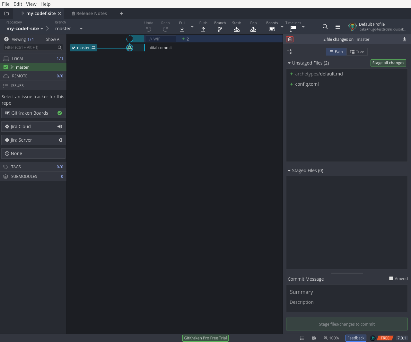Click the Undo toolbar icon
The width and height of the screenshot is (411, 342).
click(149, 29)
